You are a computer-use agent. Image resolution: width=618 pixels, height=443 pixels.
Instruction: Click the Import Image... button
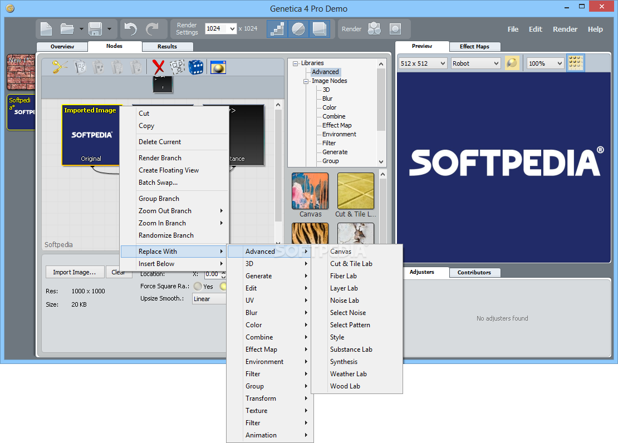click(75, 272)
